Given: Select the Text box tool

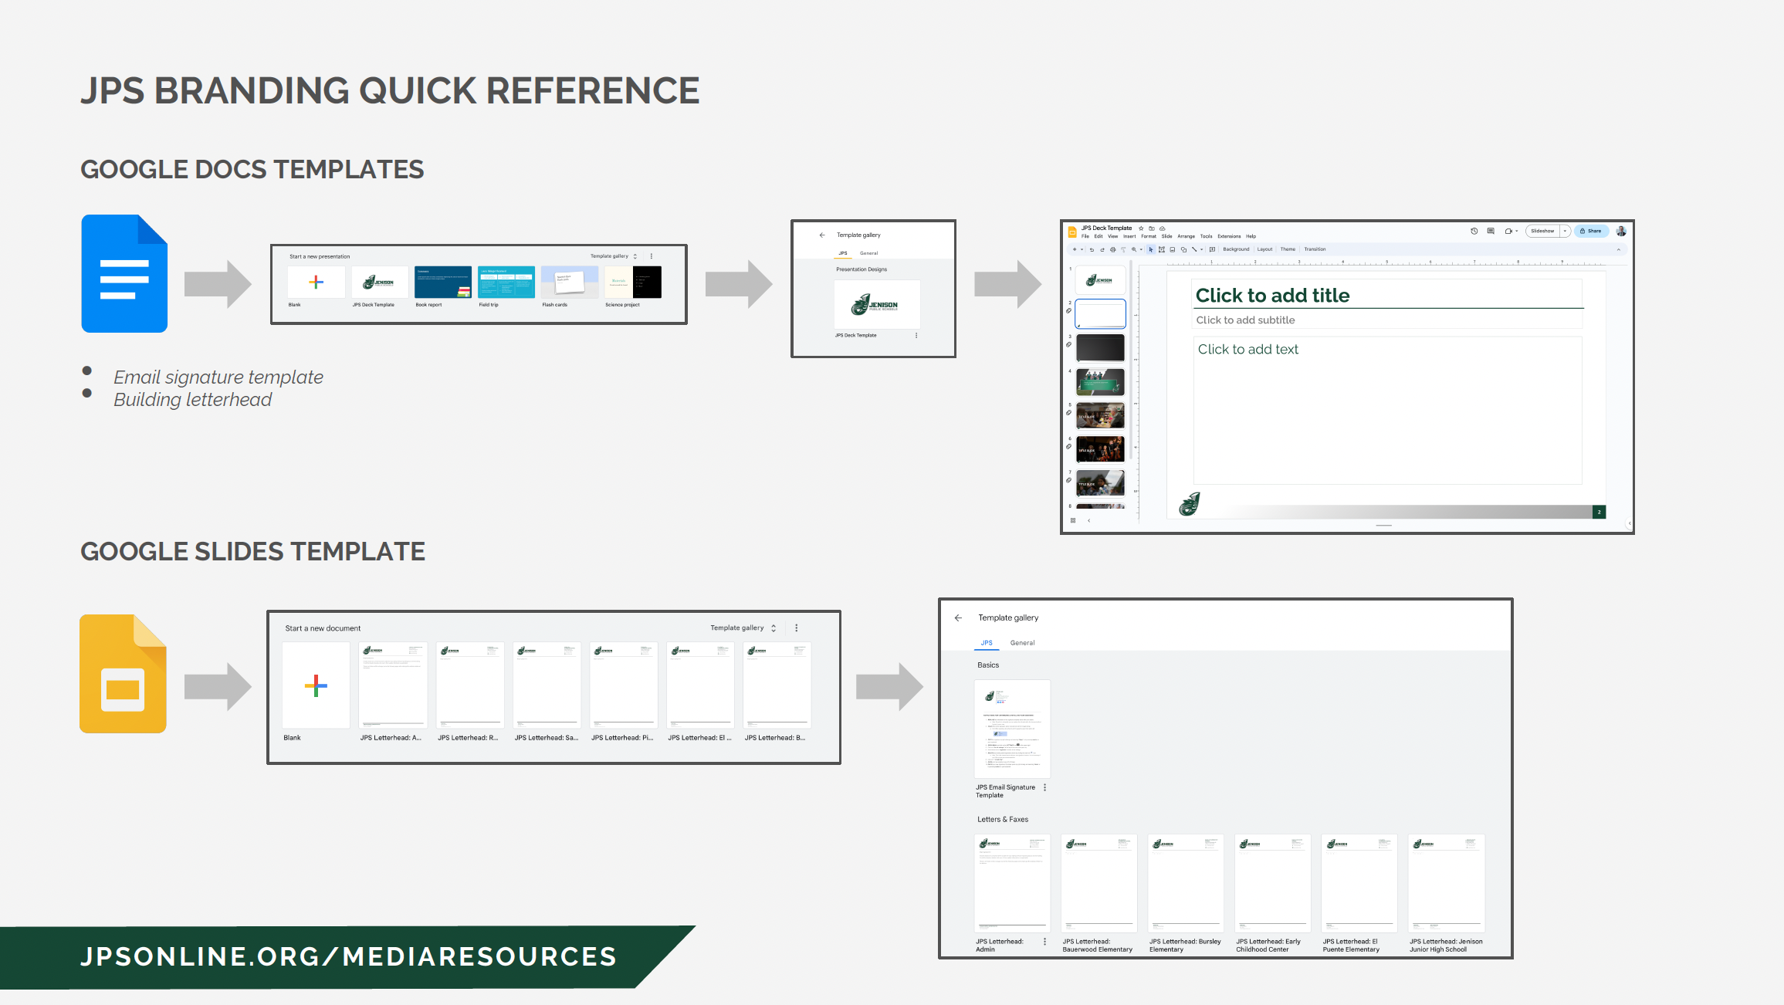Looking at the screenshot, I should click(1162, 249).
